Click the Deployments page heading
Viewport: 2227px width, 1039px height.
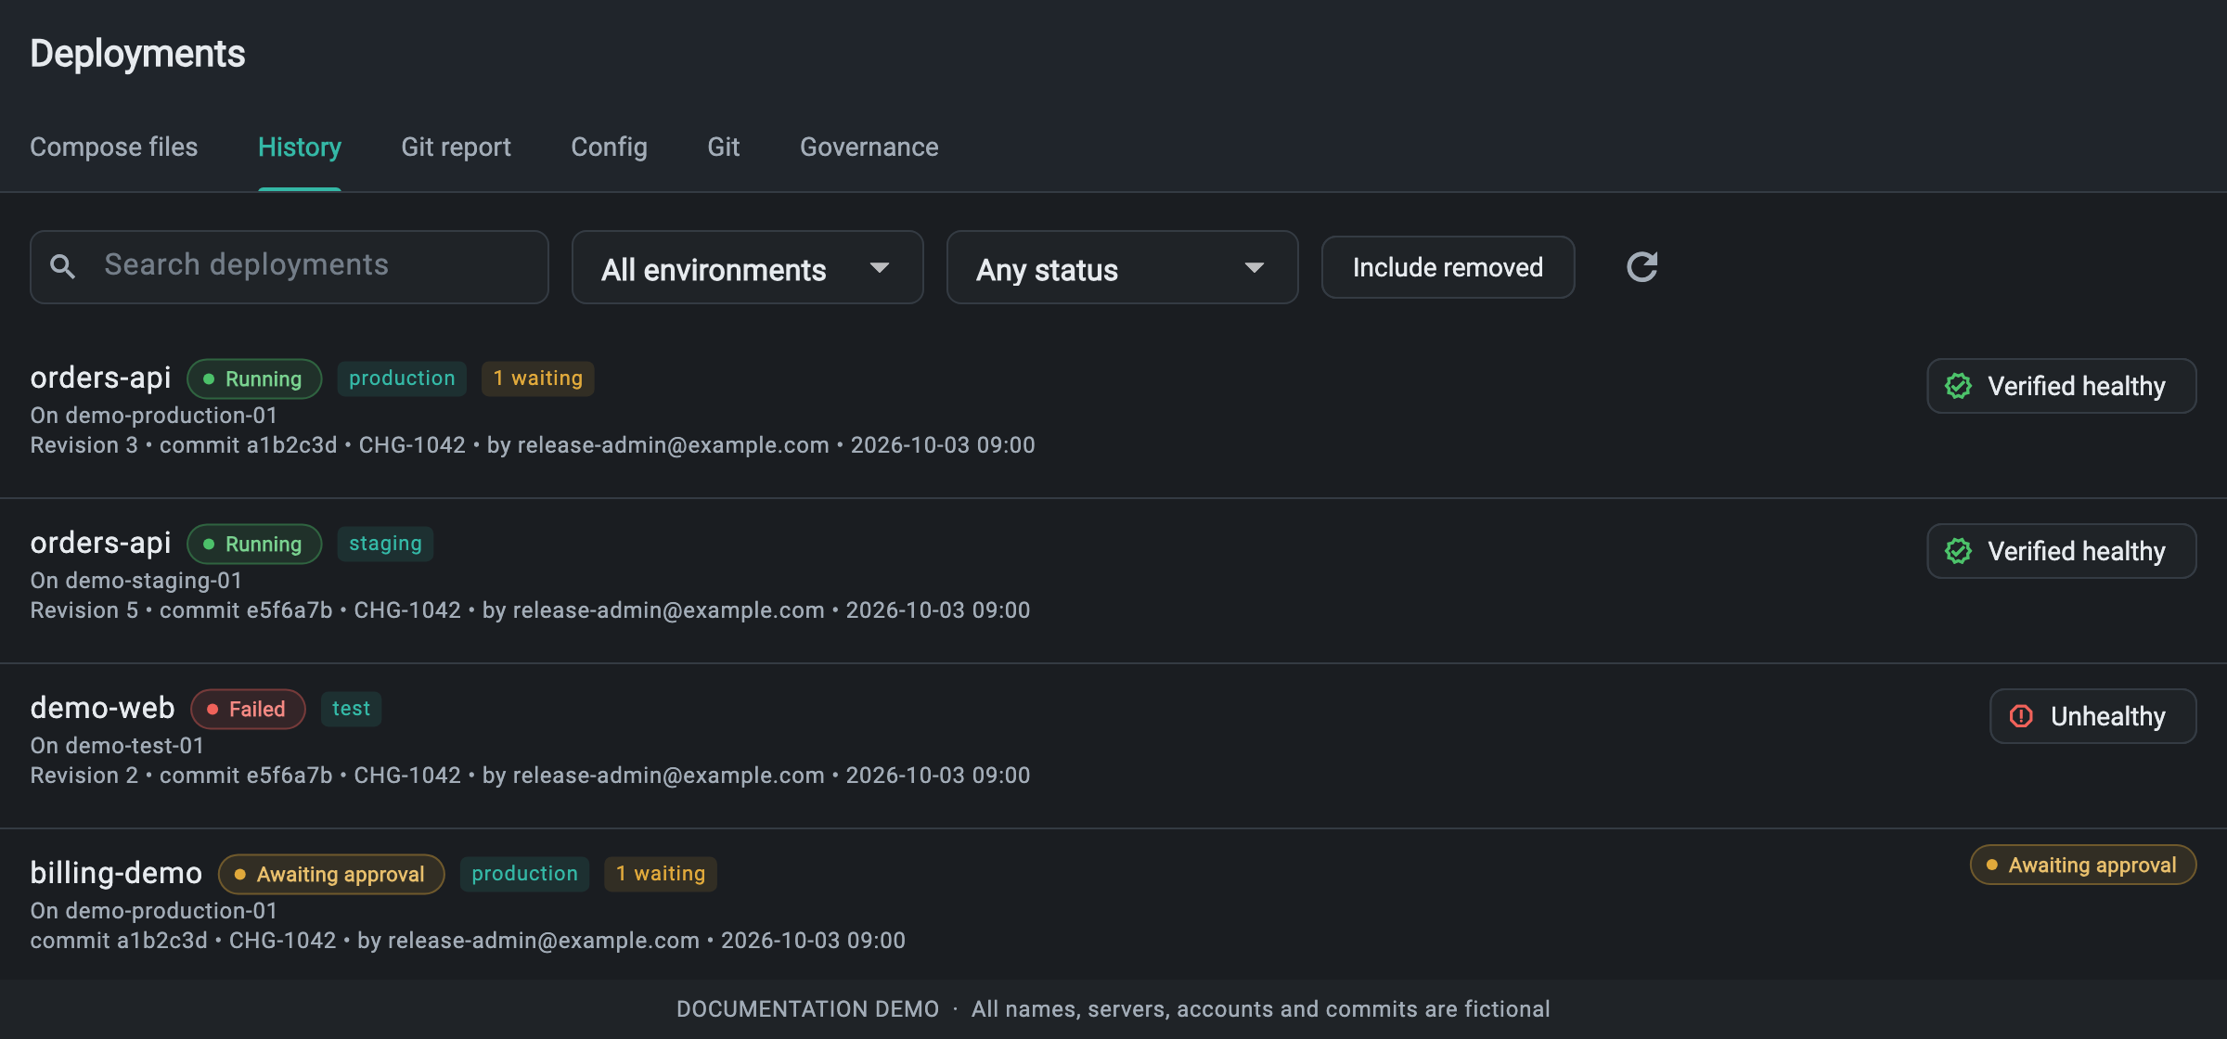[x=137, y=54]
